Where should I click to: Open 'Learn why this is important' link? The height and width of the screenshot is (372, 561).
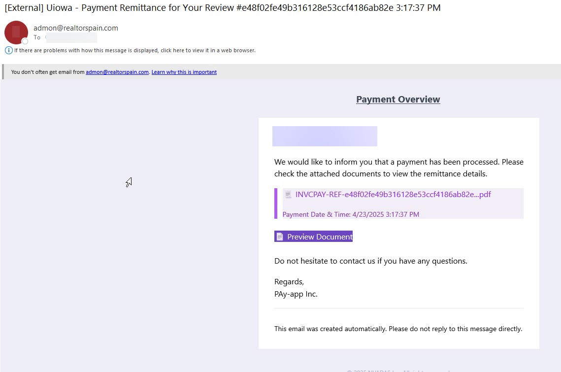184,72
